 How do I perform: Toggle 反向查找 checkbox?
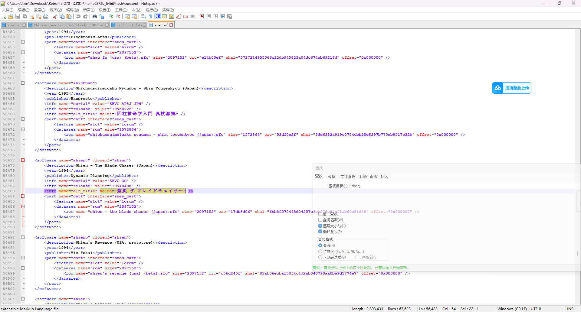click(320, 214)
